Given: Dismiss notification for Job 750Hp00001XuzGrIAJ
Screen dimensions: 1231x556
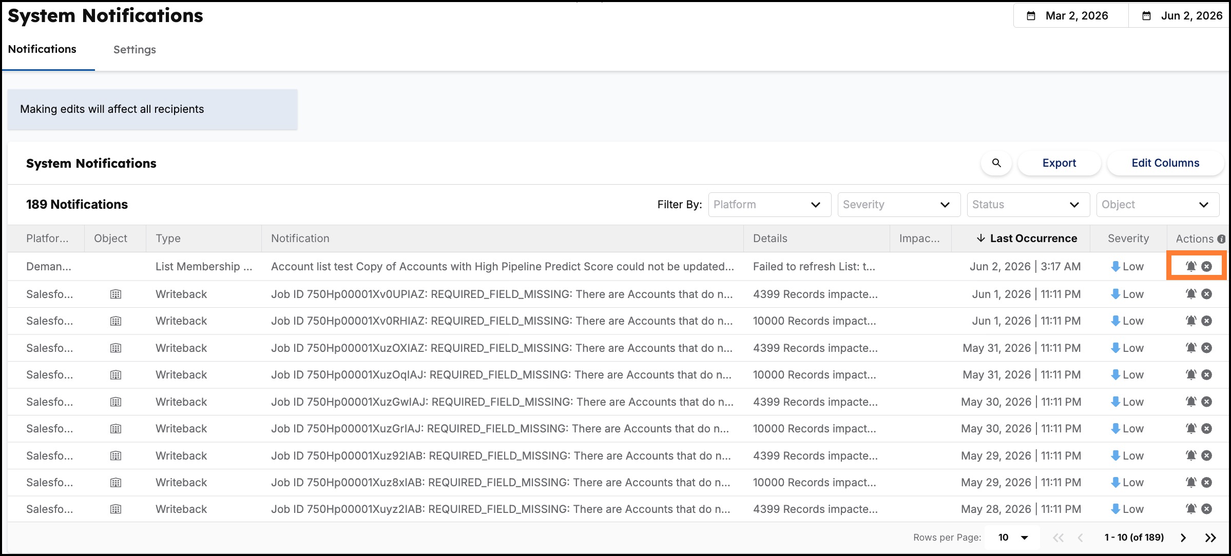Looking at the screenshot, I should pyautogui.click(x=1207, y=428).
